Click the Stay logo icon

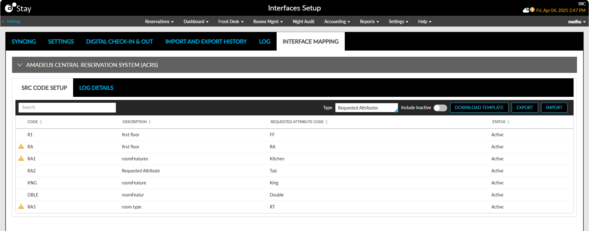pyautogui.click(x=18, y=8)
